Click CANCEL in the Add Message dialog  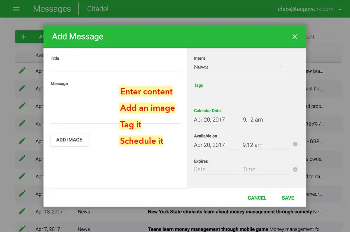point(257,198)
